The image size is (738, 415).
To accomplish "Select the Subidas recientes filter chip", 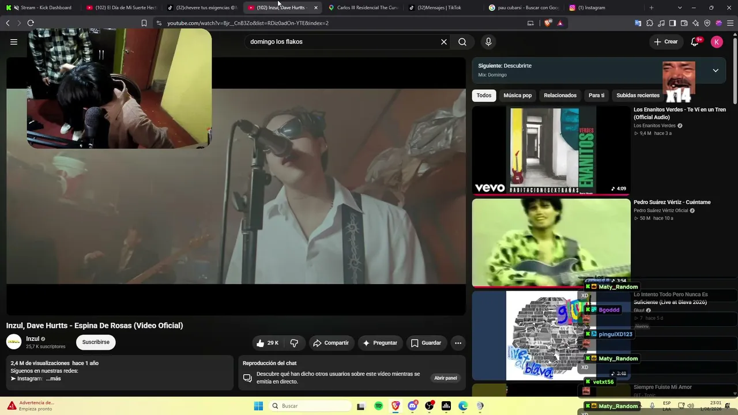I will pos(638,95).
